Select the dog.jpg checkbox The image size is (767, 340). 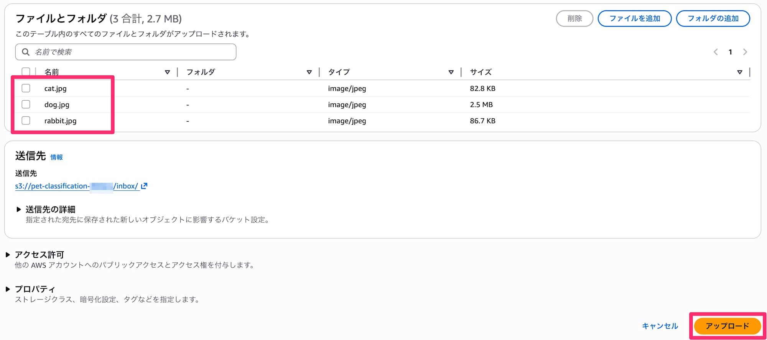26,105
